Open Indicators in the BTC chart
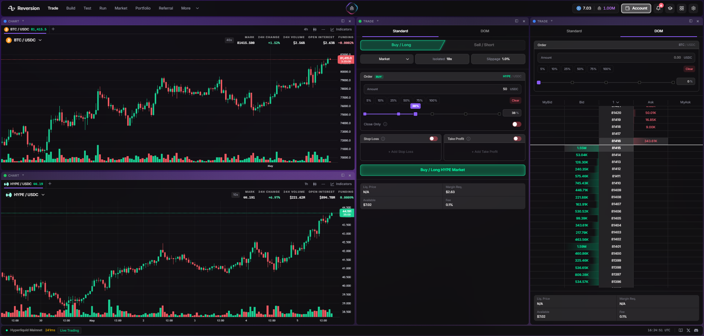The width and height of the screenshot is (704, 336). coord(341,29)
